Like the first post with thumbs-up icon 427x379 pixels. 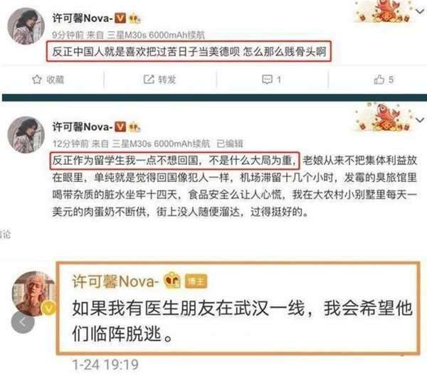[379, 80]
